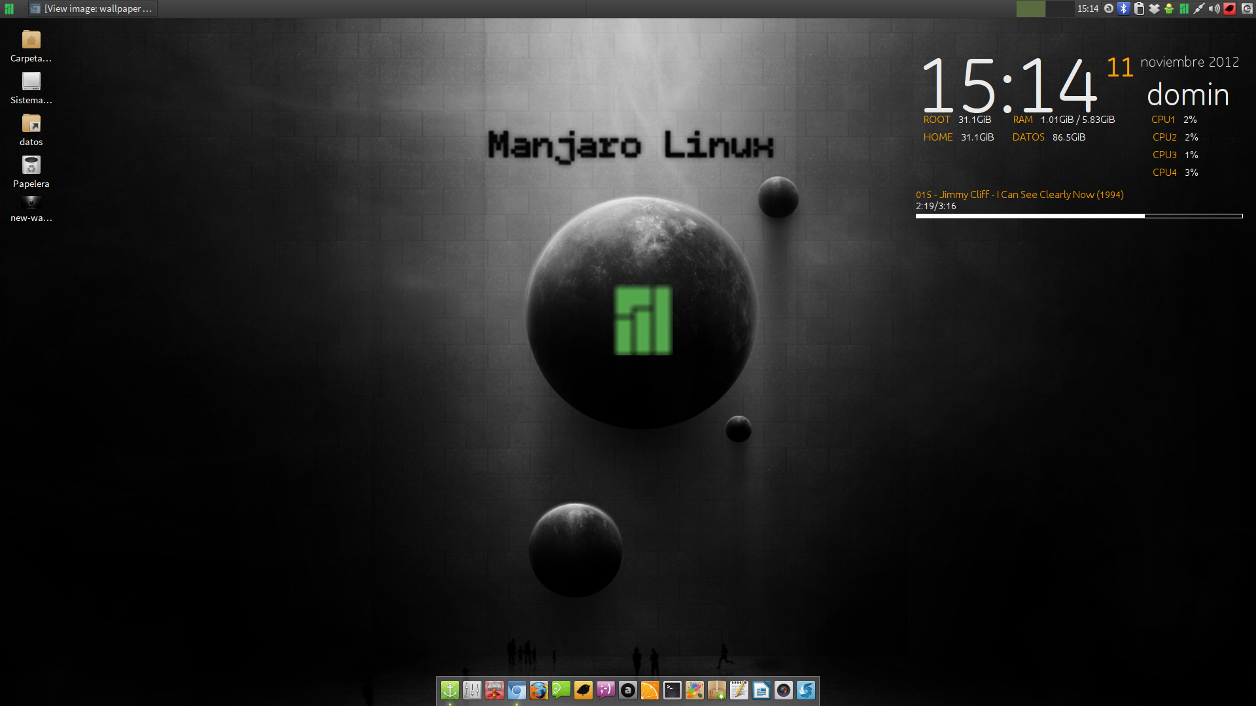The height and width of the screenshot is (706, 1256).
Task: Launch Audacious 'a' player from the dock
Action: tap(628, 690)
